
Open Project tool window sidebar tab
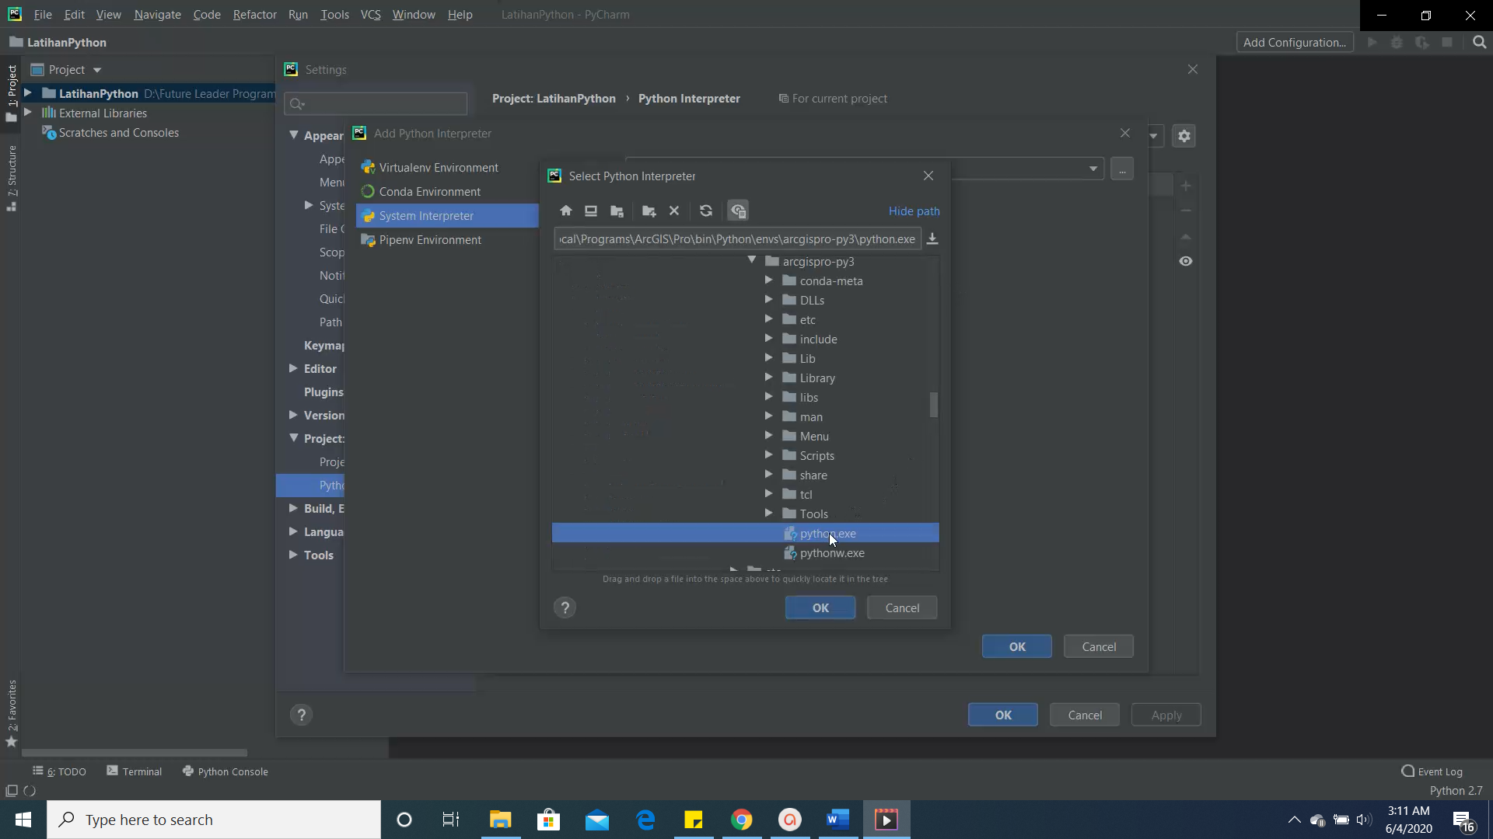pos(12,93)
